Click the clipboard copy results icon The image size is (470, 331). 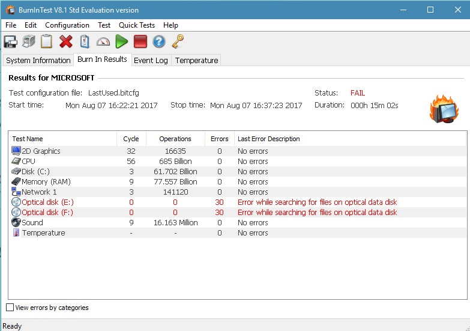pos(47,41)
